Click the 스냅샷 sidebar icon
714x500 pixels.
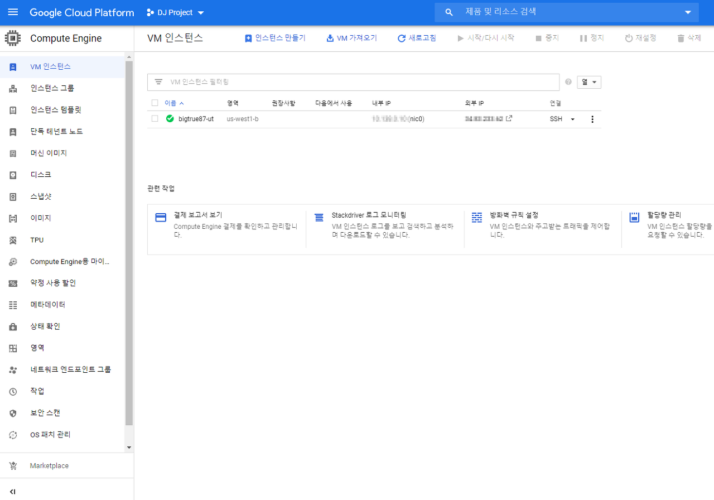click(13, 197)
